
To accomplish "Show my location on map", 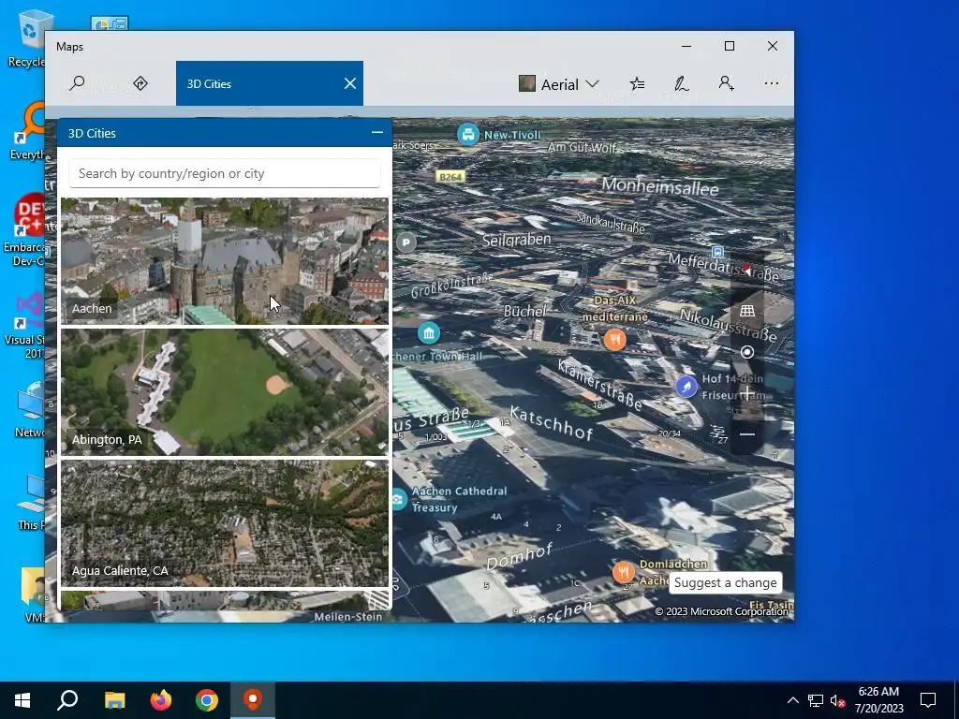I will point(746,352).
